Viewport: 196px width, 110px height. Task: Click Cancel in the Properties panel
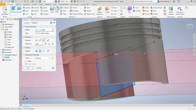click(39, 68)
